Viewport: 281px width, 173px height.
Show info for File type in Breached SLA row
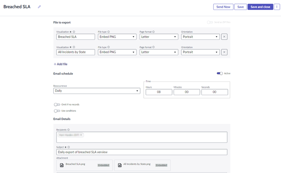108,32
